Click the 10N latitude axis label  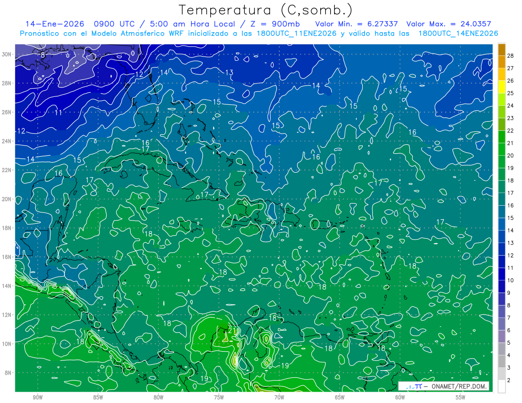(x=6, y=344)
